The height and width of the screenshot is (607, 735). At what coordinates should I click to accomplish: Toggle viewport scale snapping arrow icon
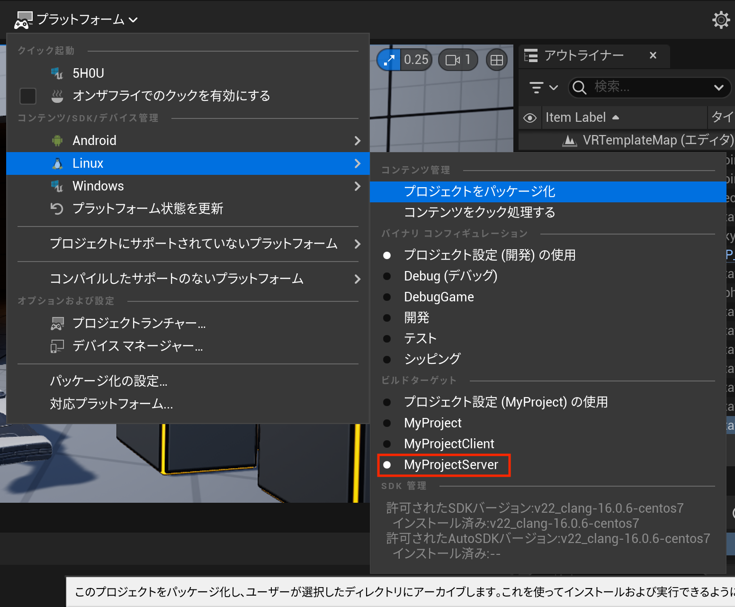coord(389,60)
